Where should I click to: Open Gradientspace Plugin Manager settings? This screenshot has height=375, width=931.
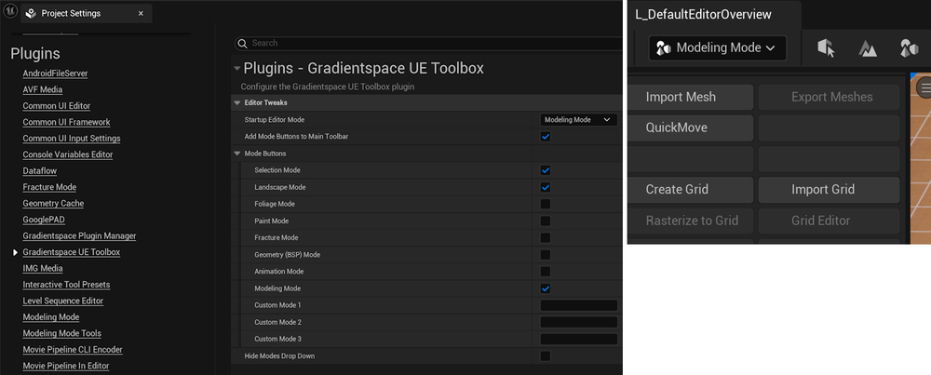coord(79,235)
